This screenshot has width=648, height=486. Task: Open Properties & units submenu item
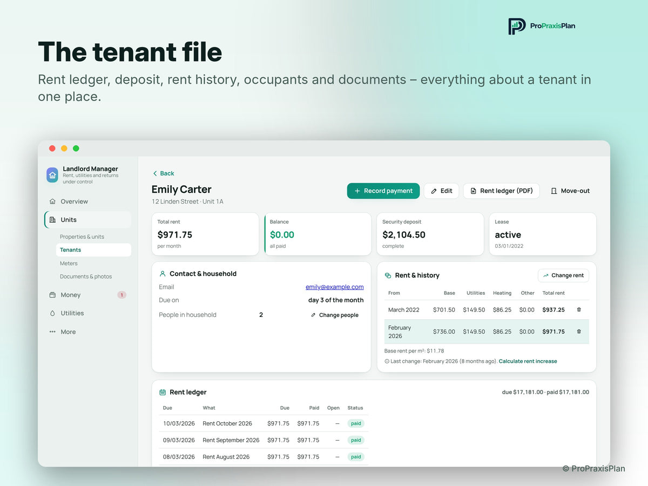click(82, 237)
